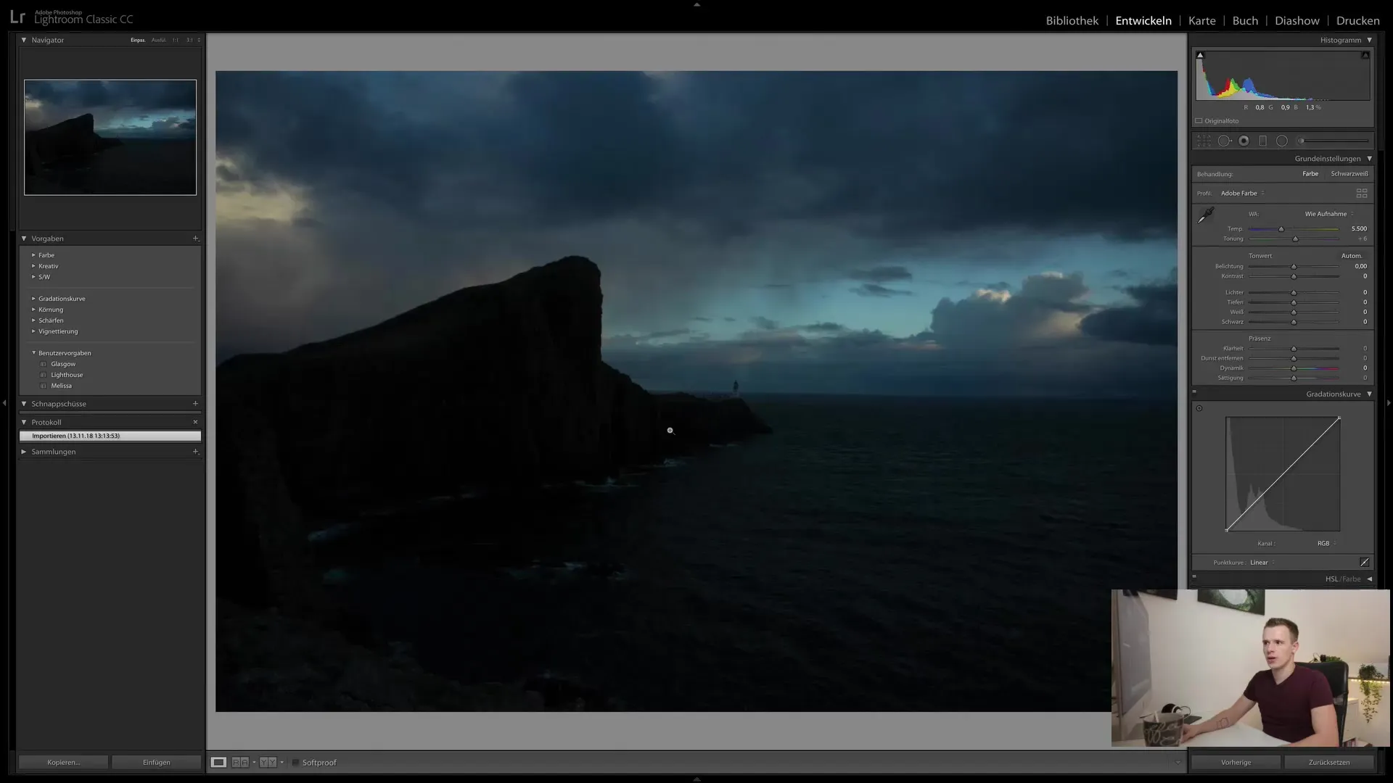The height and width of the screenshot is (783, 1393).
Task: Switch to the Entwickeln module
Action: click(x=1143, y=20)
